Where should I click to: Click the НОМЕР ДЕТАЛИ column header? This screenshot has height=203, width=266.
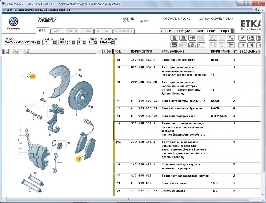142,52
